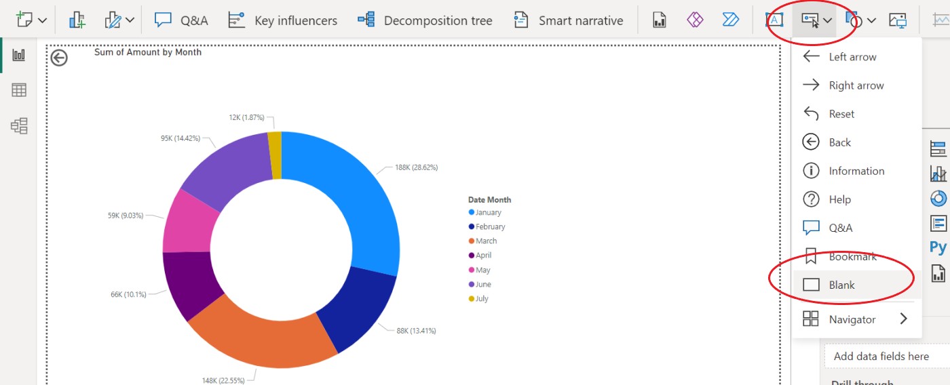The width and height of the screenshot is (950, 385).
Task: Click Add data fields here box
Action: (x=887, y=356)
